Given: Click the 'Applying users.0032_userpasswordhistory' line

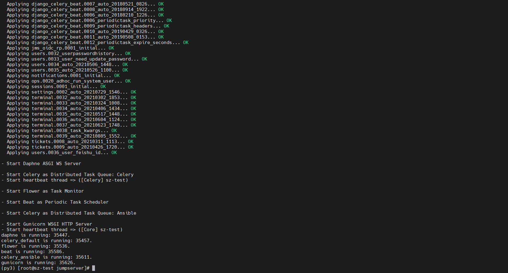Looking at the screenshot, I should point(69,53).
